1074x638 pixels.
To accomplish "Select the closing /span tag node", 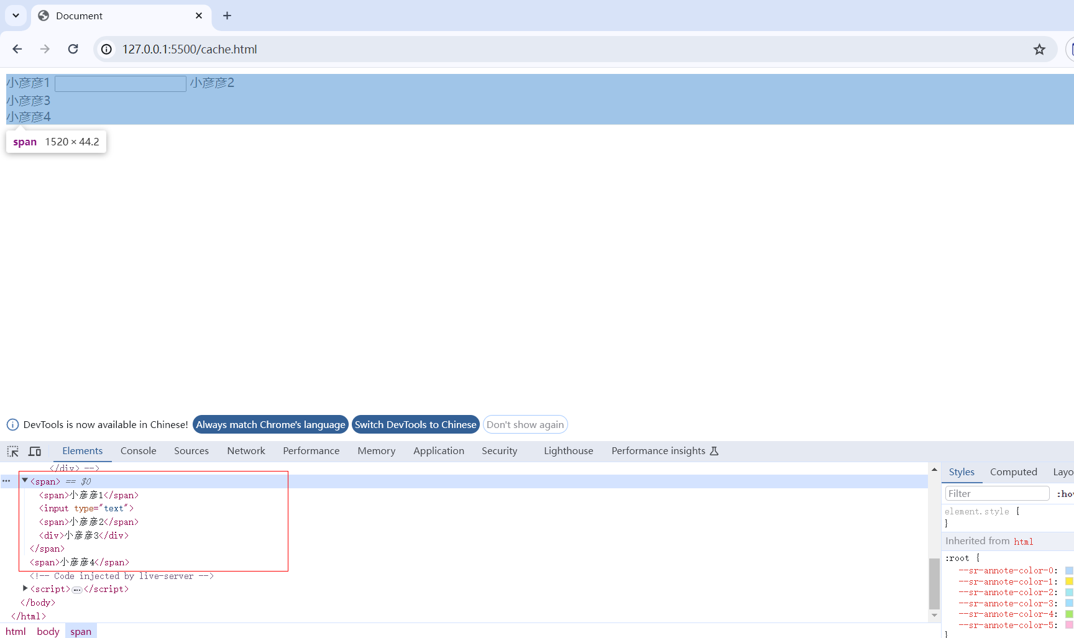I will pyautogui.click(x=47, y=549).
